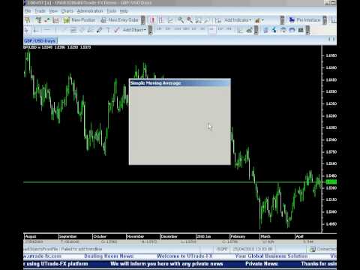
Task: Open the dropdown arrow beside the orange chart icon
Action: pos(262,20)
